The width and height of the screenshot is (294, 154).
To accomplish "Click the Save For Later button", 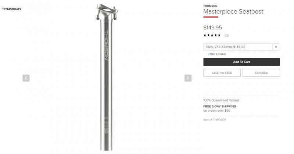I will [222, 73].
